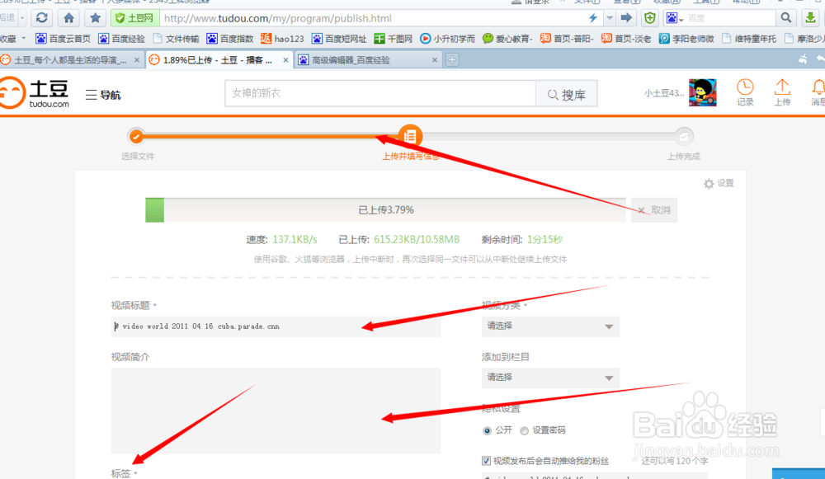Focus the 百度 browser search field
Image resolution: width=825 pixels, height=479 pixels.
coord(730,18)
